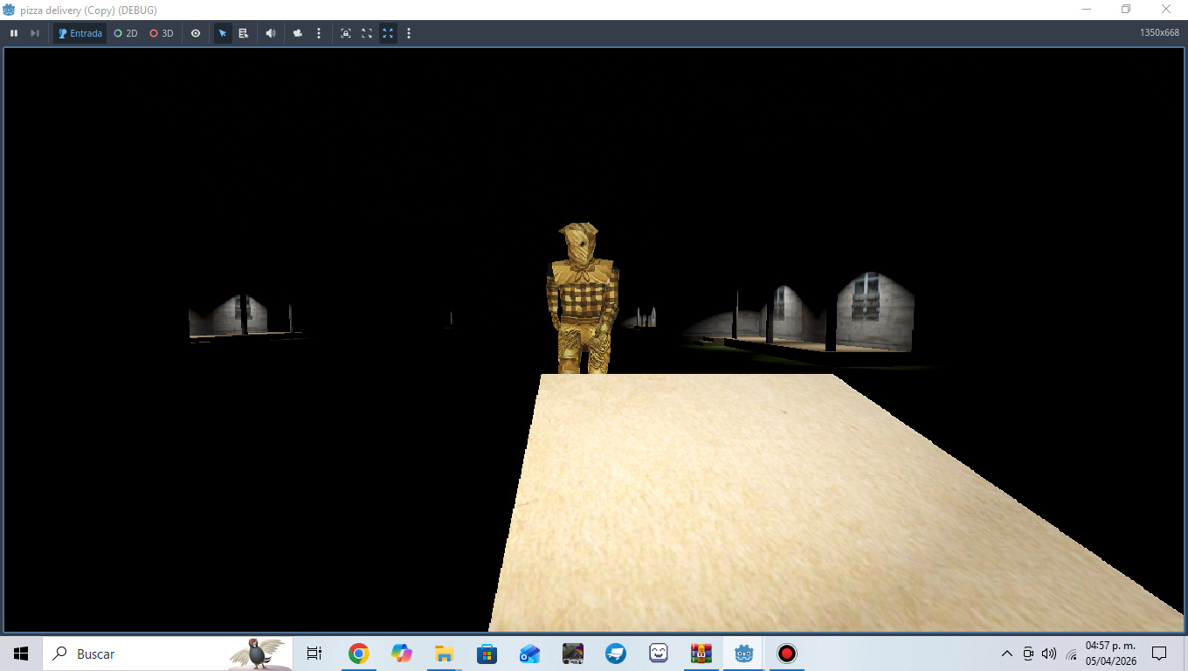Open the blue paper-plane taskbar app

pos(615,654)
